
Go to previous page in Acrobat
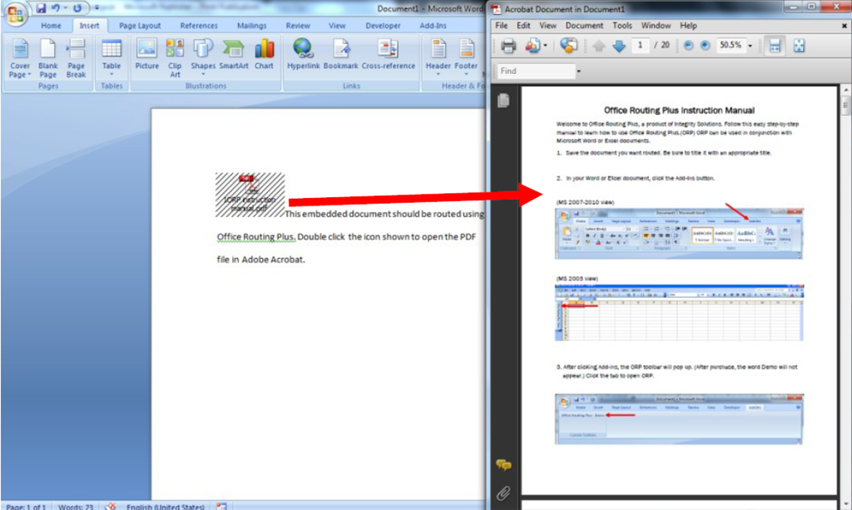pos(599,46)
